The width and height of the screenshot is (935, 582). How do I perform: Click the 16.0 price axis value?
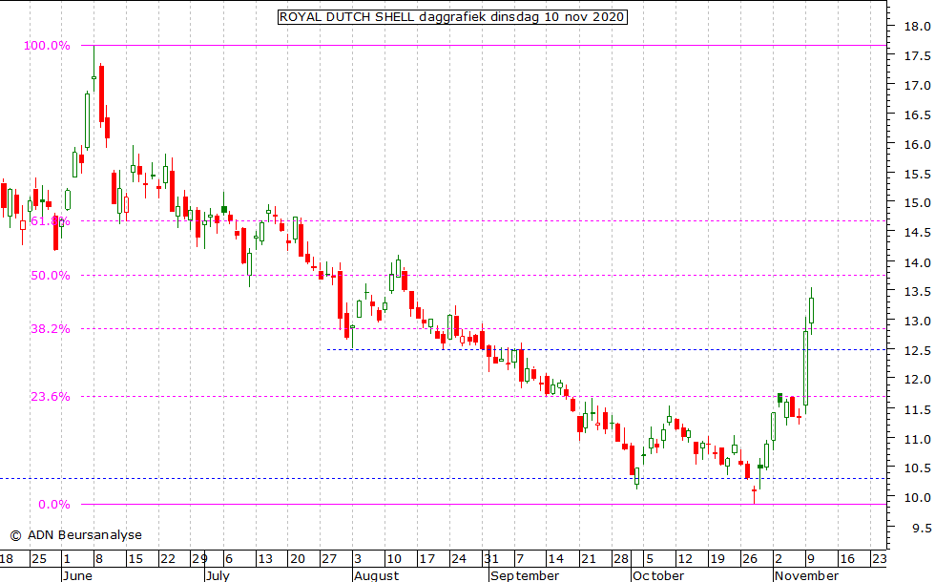[917, 144]
